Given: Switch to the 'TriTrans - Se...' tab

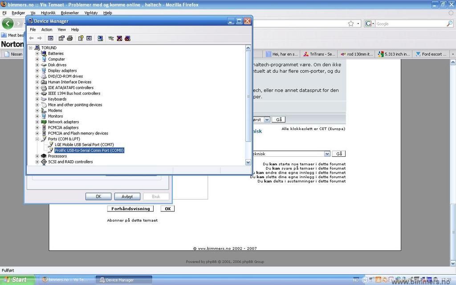Looking at the screenshot, I should [x=319, y=54].
